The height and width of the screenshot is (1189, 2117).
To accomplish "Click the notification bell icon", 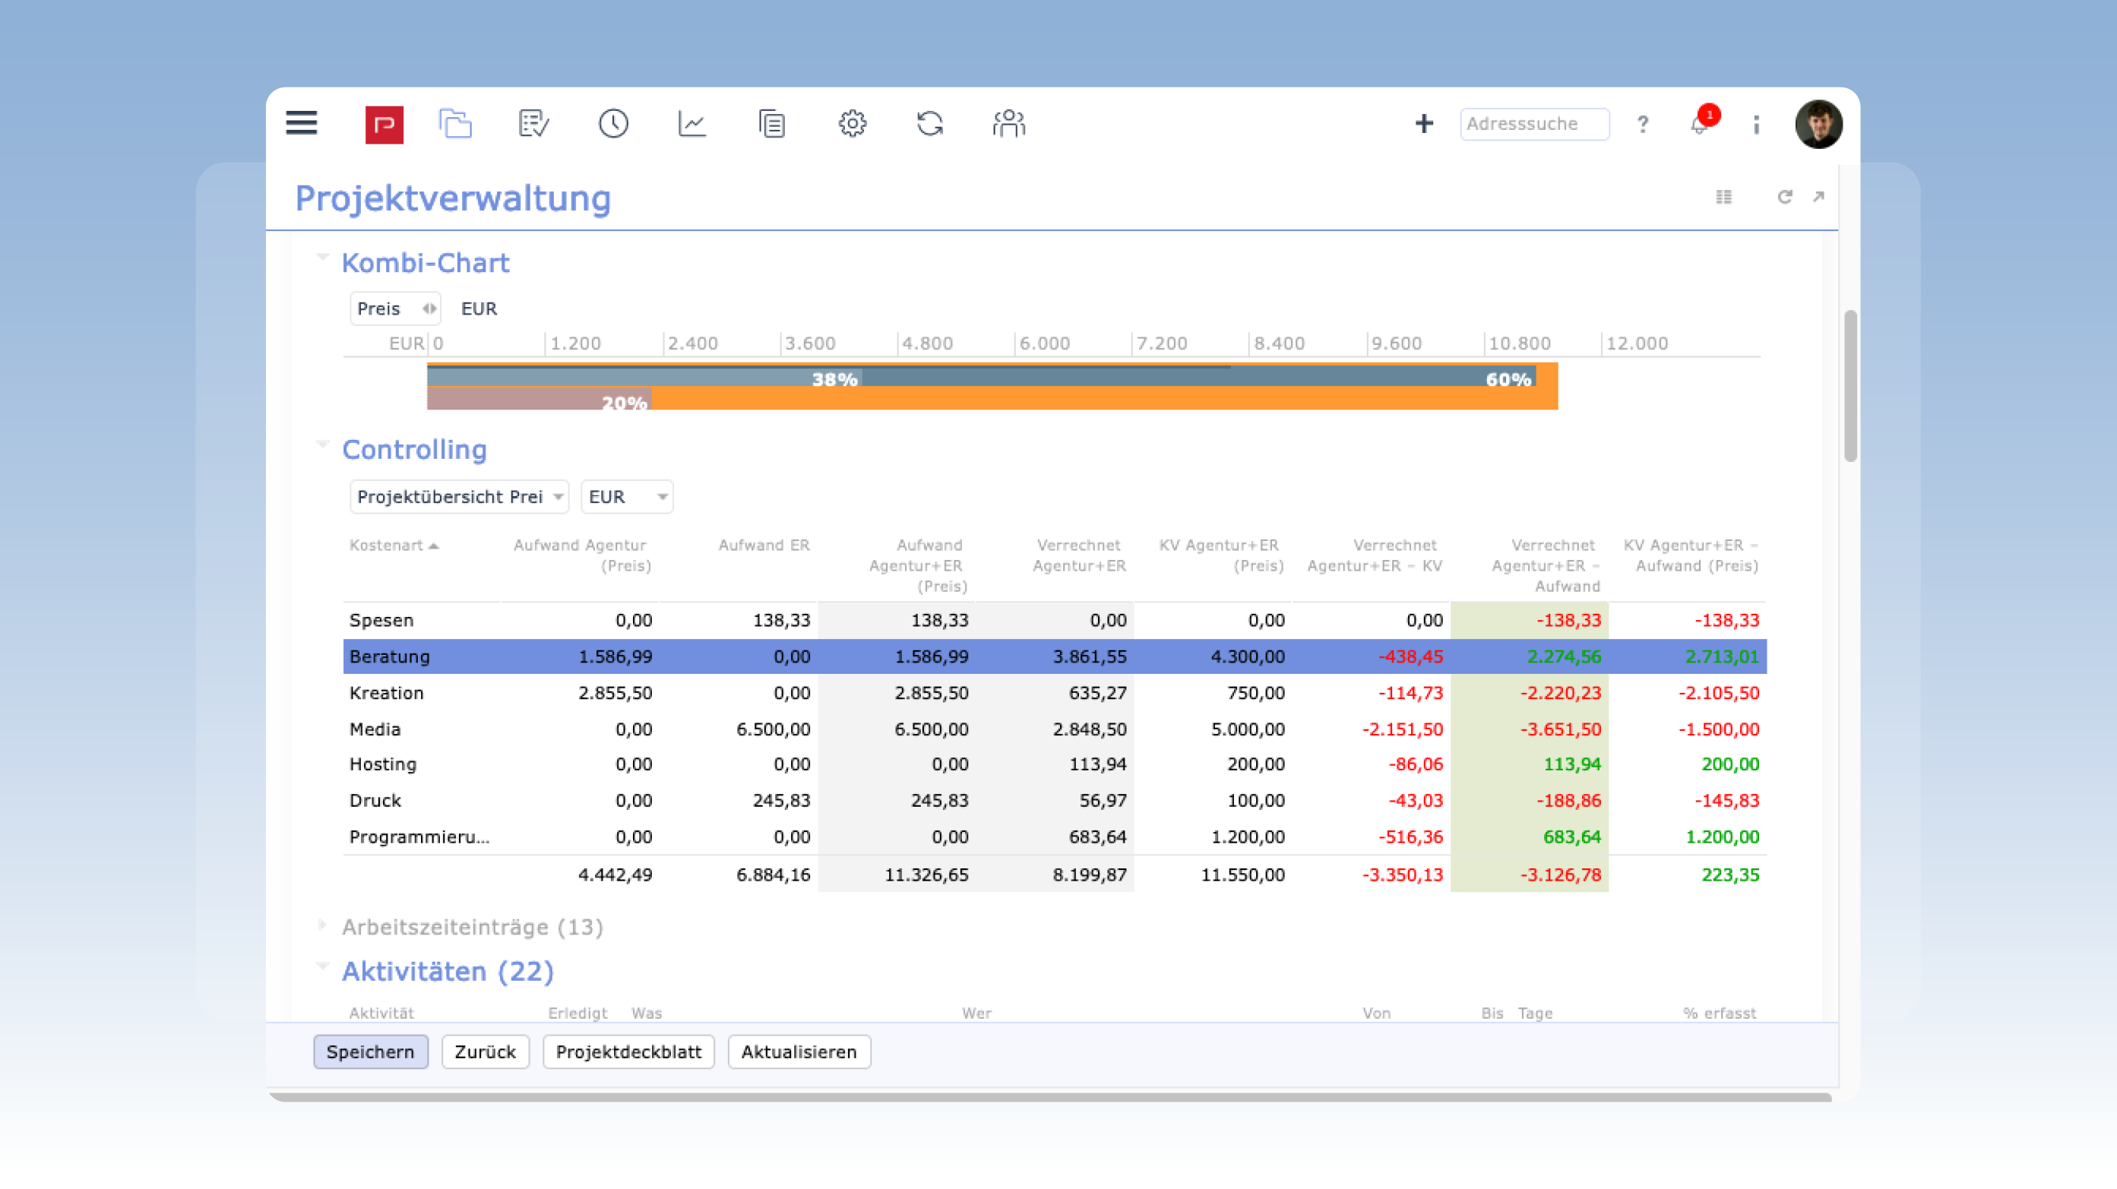I will click(1699, 125).
